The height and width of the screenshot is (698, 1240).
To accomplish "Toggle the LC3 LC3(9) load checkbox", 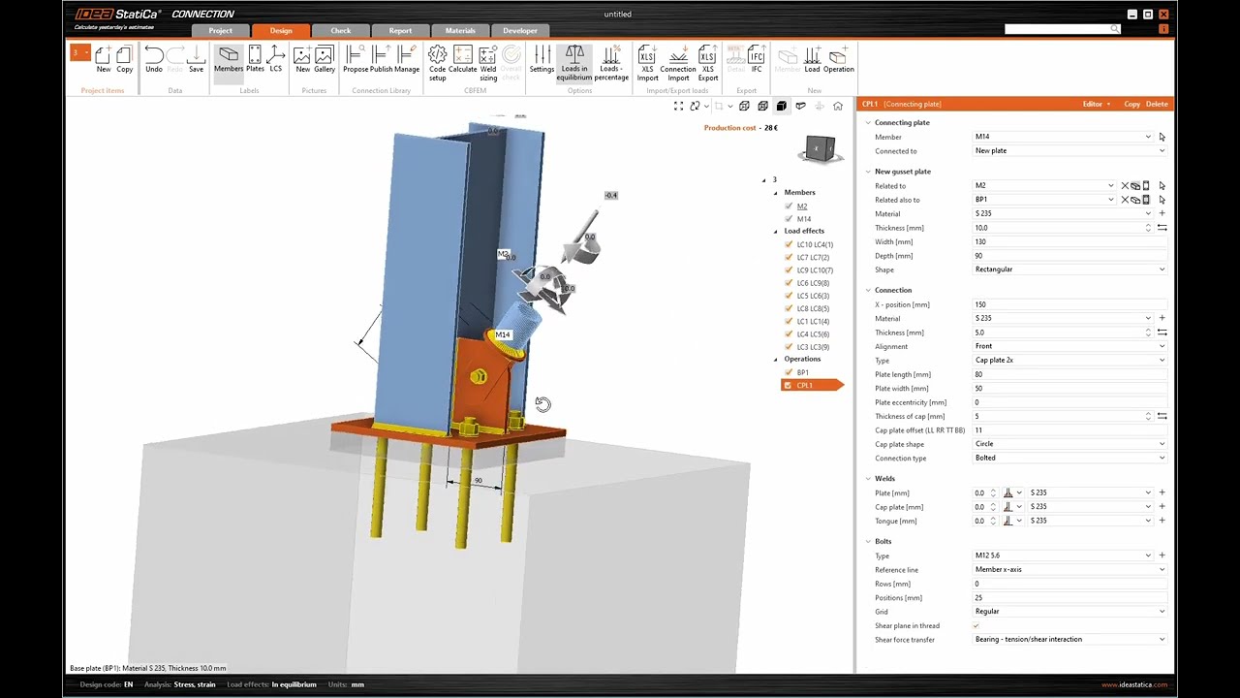I will point(789,347).
